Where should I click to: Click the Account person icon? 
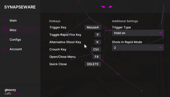point(5,49)
